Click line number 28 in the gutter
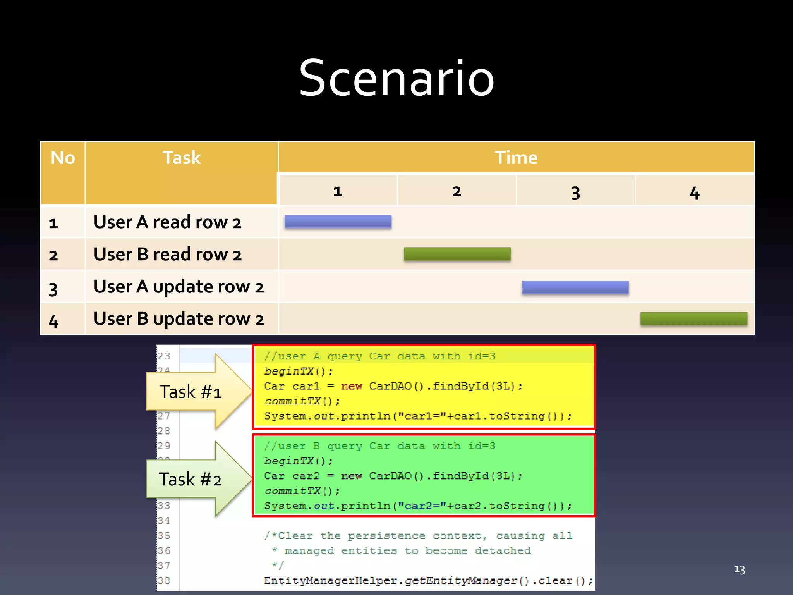 pos(163,431)
